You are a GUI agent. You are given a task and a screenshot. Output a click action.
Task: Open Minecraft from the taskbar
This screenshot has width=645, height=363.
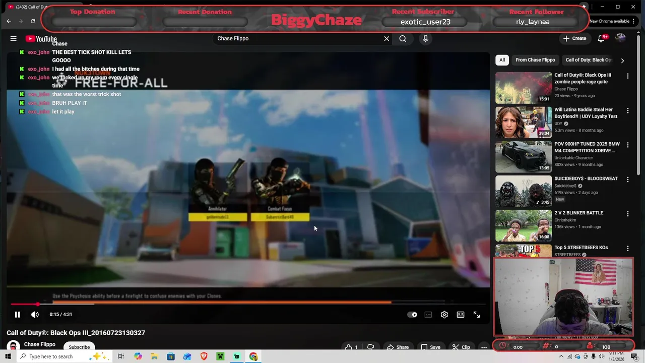click(220, 356)
